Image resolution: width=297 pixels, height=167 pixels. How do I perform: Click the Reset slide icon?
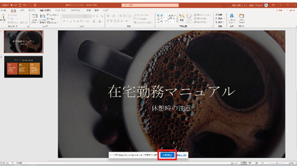click(48, 19)
